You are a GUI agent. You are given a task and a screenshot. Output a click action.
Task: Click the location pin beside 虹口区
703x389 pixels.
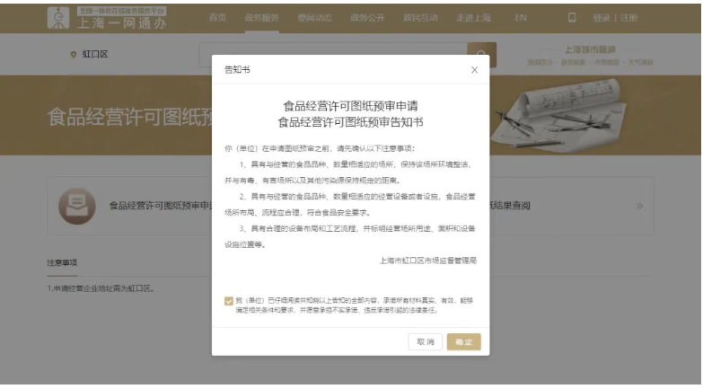[x=74, y=55]
